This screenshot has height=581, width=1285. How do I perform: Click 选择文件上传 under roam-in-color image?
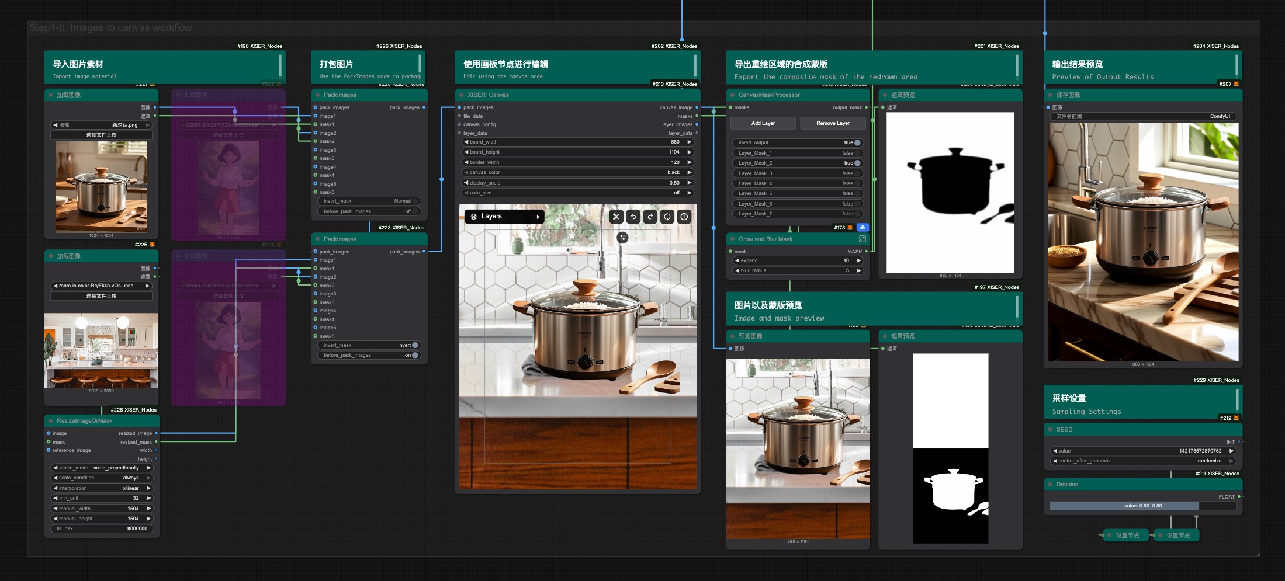[x=102, y=296]
